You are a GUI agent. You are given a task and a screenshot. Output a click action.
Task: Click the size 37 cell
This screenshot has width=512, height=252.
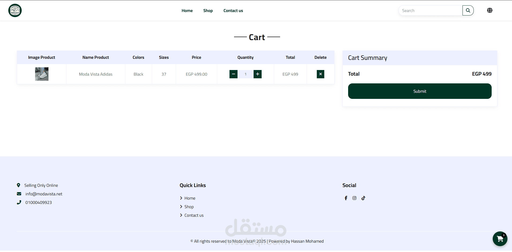[x=164, y=74]
